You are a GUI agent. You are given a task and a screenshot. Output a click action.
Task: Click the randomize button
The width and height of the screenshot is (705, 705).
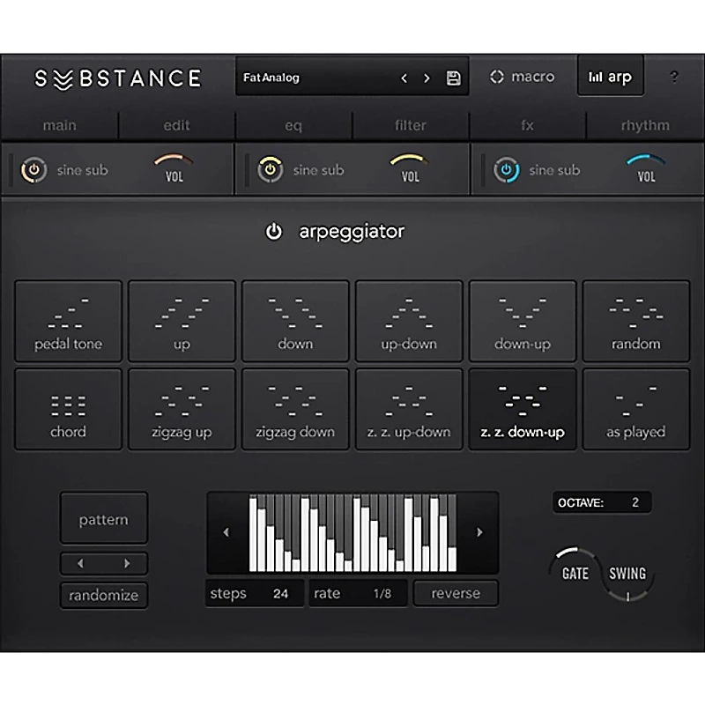point(103,595)
